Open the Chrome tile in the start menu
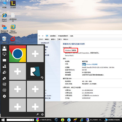The width and height of the screenshot is (122, 122). pyautogui.click(x=17, y=54)
